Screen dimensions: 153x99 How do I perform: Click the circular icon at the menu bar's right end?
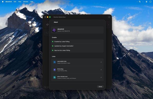[150, 2]
